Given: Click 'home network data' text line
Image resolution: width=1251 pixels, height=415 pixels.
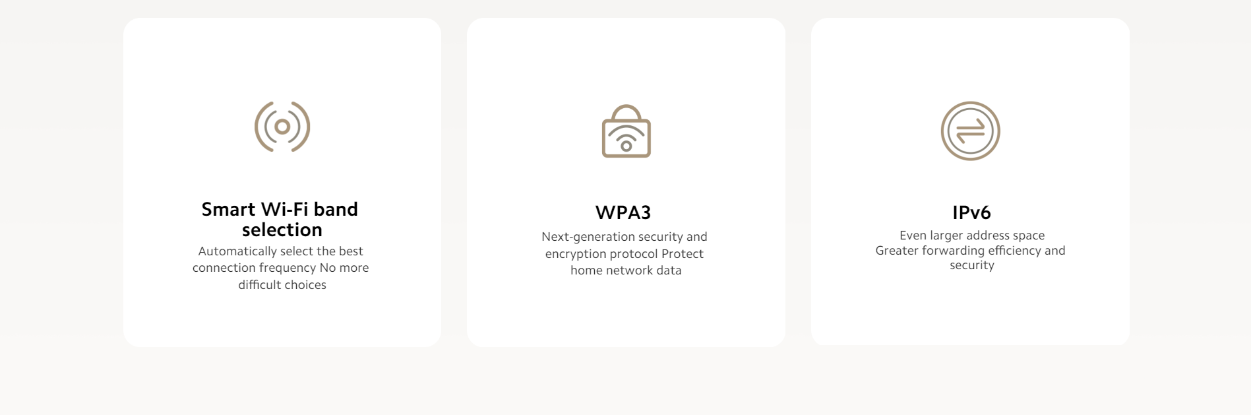Looking at the screenshot, I should [x=626, y=271].
